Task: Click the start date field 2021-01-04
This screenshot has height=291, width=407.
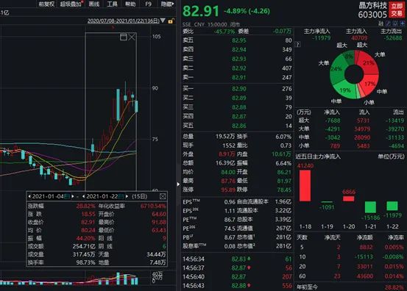Action: pos(48,196)
